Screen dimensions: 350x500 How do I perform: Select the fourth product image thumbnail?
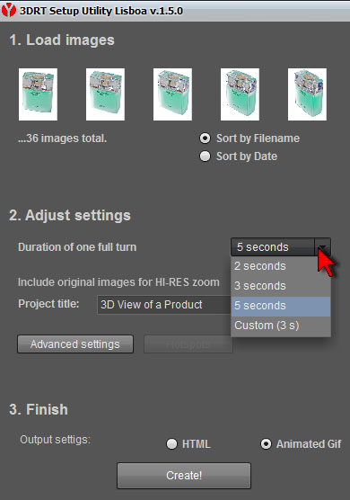pyautogui.click(x=240, y=94)
